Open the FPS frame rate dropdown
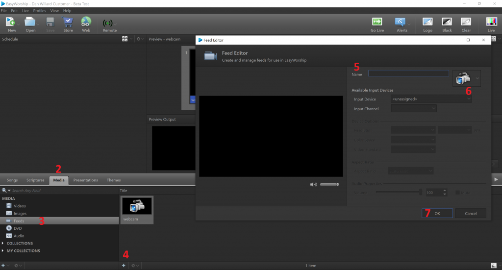The width and height of the screenshot is (502, 270). click(x=454, y=130)
